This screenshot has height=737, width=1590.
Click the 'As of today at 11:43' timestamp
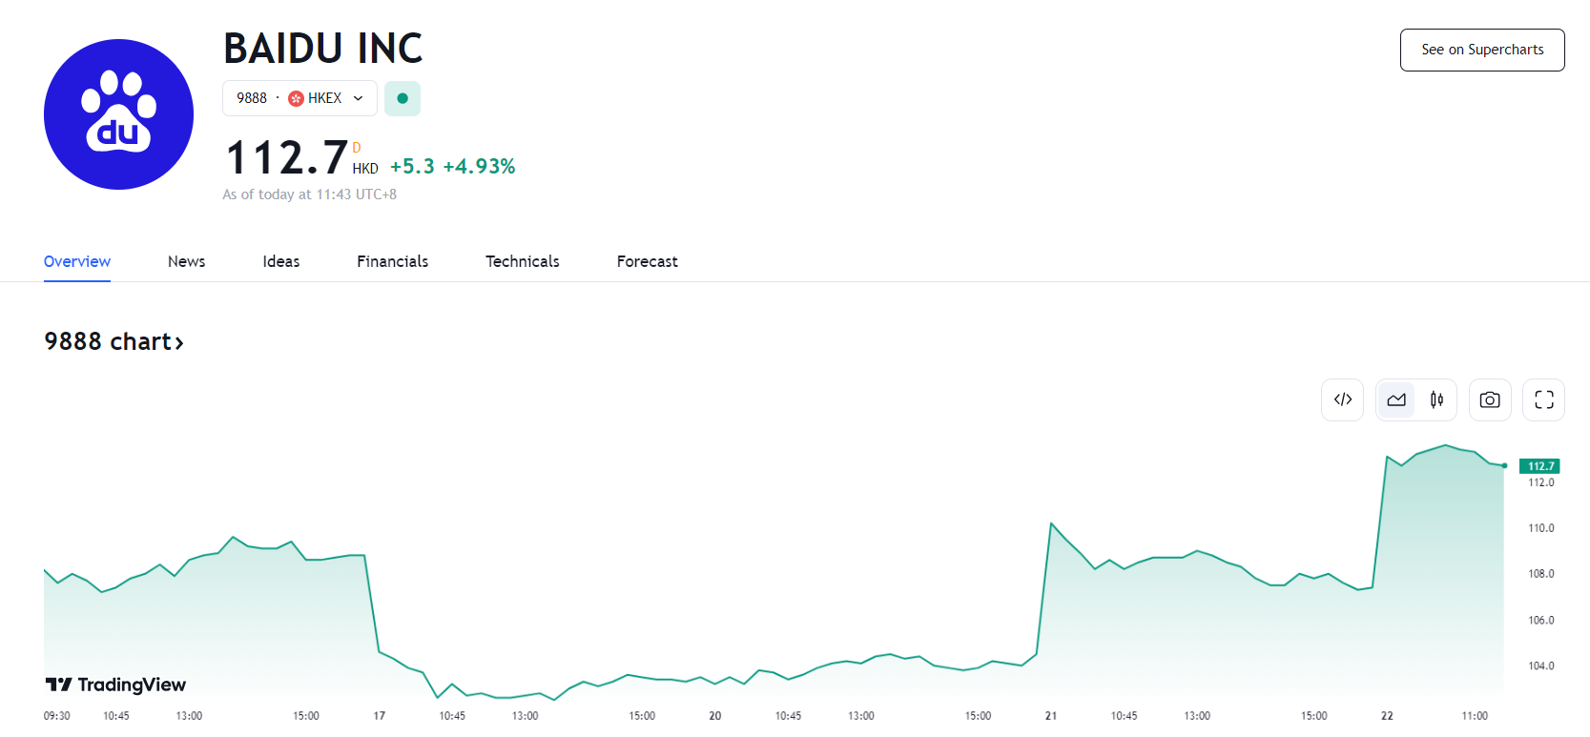coord(309,194)
